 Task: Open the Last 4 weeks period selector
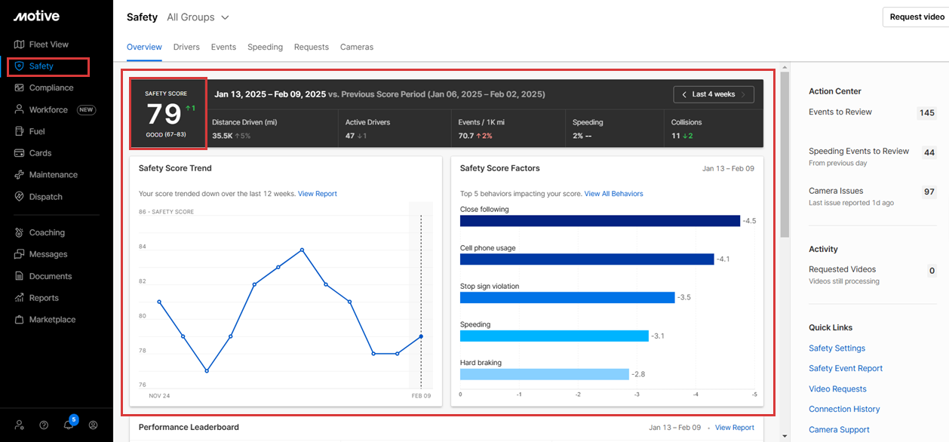coord(713,94)
